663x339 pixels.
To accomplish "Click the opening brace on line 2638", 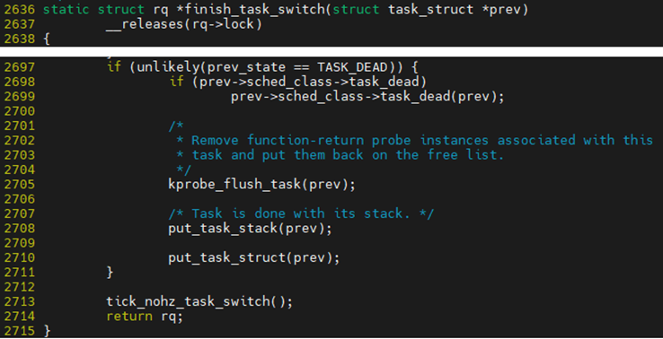I will (x=47, y=39).
